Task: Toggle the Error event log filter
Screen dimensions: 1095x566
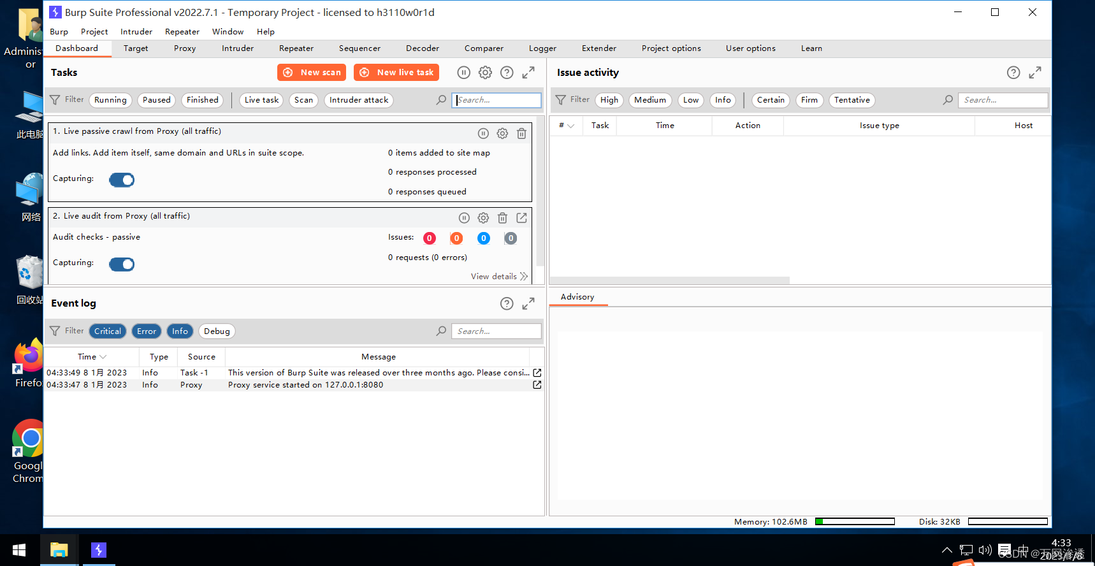Action: pyautogui.click(x=147, y=331)
